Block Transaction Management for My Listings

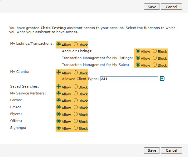(155, 58)
